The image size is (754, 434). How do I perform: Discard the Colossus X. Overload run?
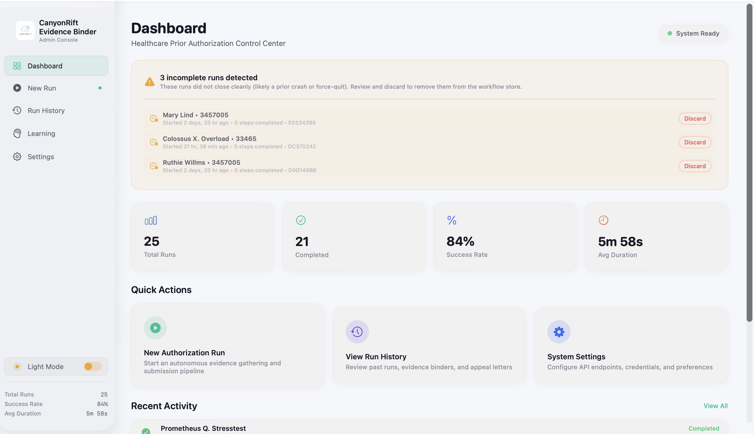[x=695, y=142]
